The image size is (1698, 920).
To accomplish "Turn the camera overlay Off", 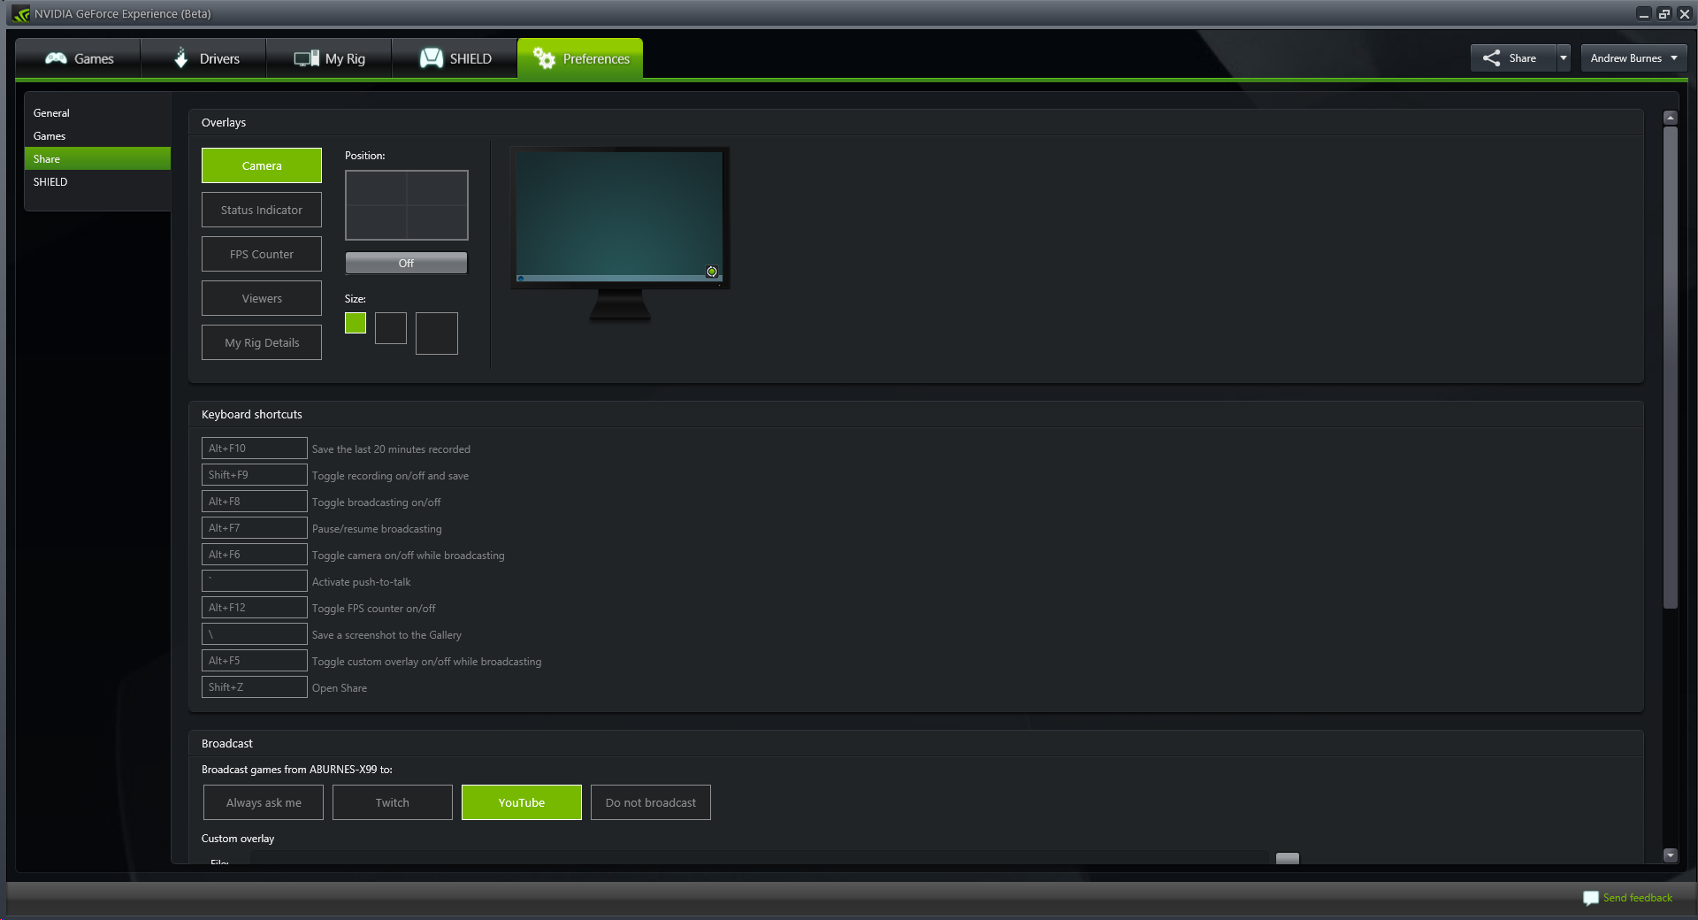I will click(x=406, y=263).
